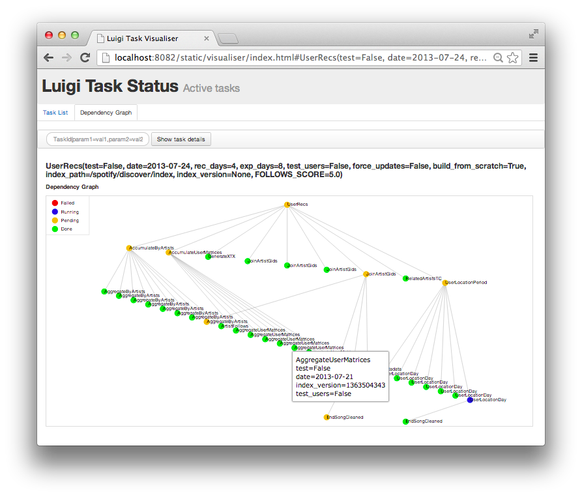Viewport: 582px width, 497px height.
Task: Toggle the Failed legend indicator
Action: tap(55, 203)
